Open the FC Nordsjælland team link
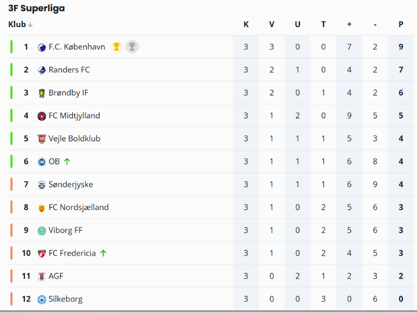This screenshot has width=417, height=313. pos(79,208)
